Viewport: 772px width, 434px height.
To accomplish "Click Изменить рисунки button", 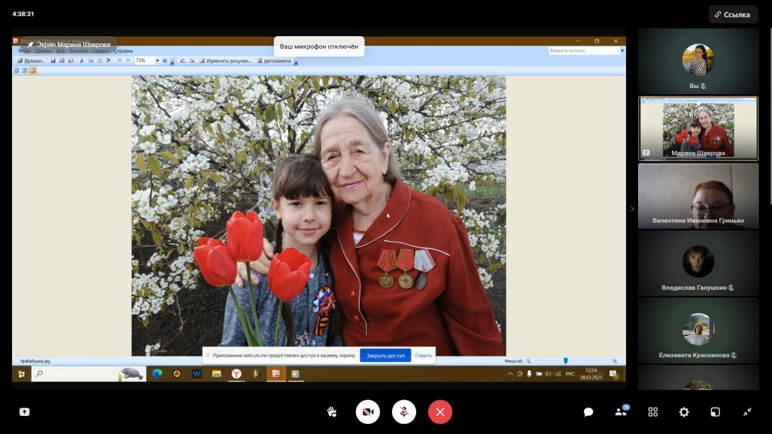I will coord(225,61).
